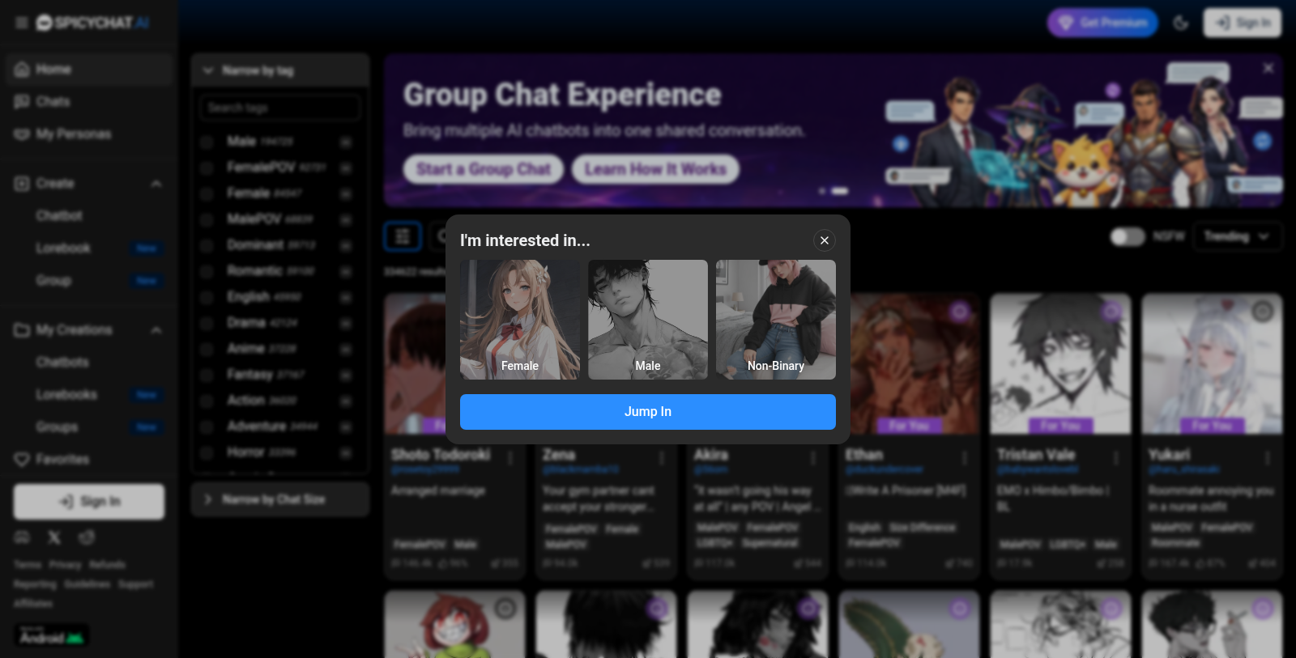Click the Get Premium button
This screenshot has width=1296, height=658.
(x=1102, y=23)
